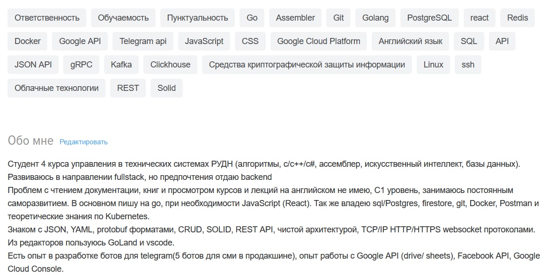Click the Assembler tag

(295, 18)
